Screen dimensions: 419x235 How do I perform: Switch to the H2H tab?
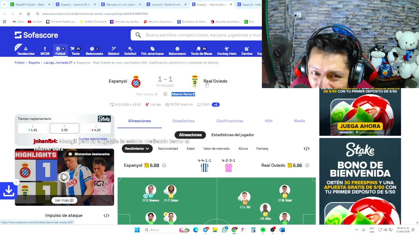(x=268, y=121)
